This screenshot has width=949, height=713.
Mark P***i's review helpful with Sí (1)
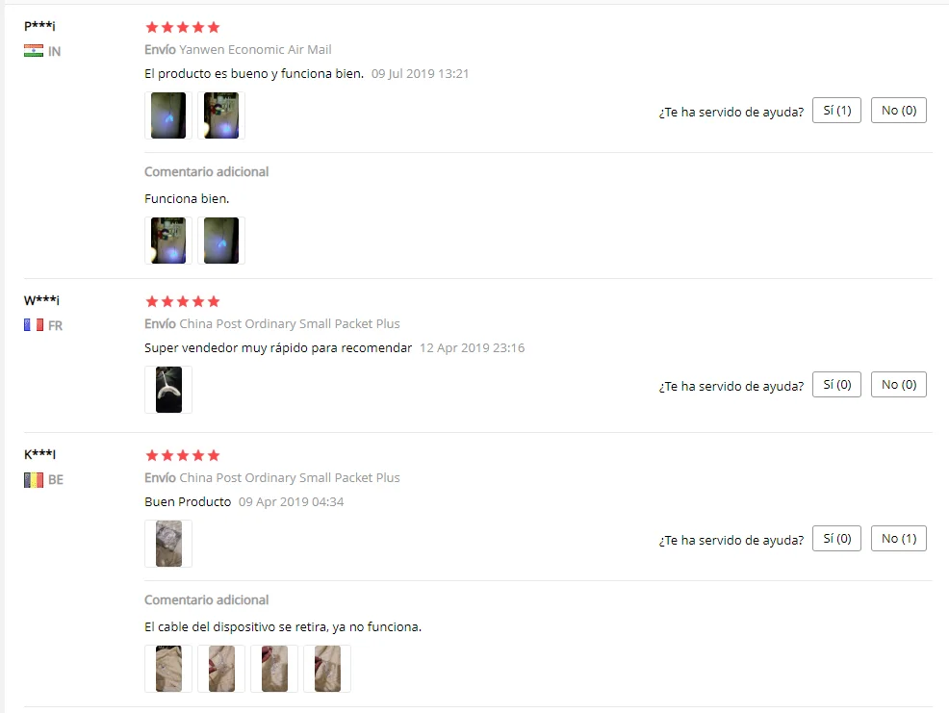coord(837,110)
